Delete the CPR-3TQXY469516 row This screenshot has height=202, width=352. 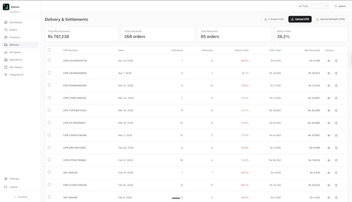coord(336,98)
